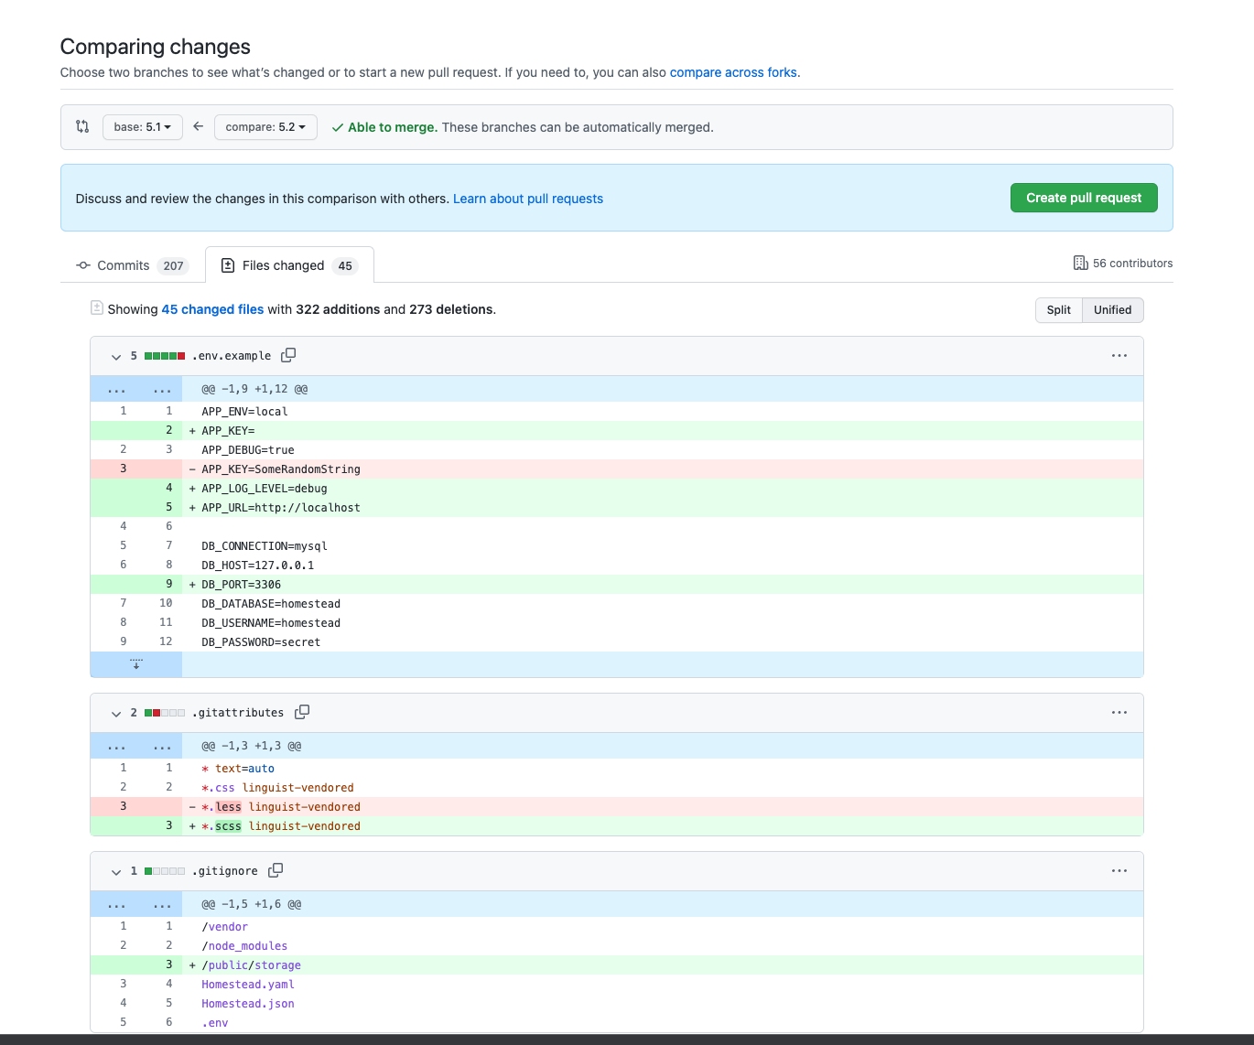Open the compare: 5.2 branch dropdown

(x=265, y=127)
